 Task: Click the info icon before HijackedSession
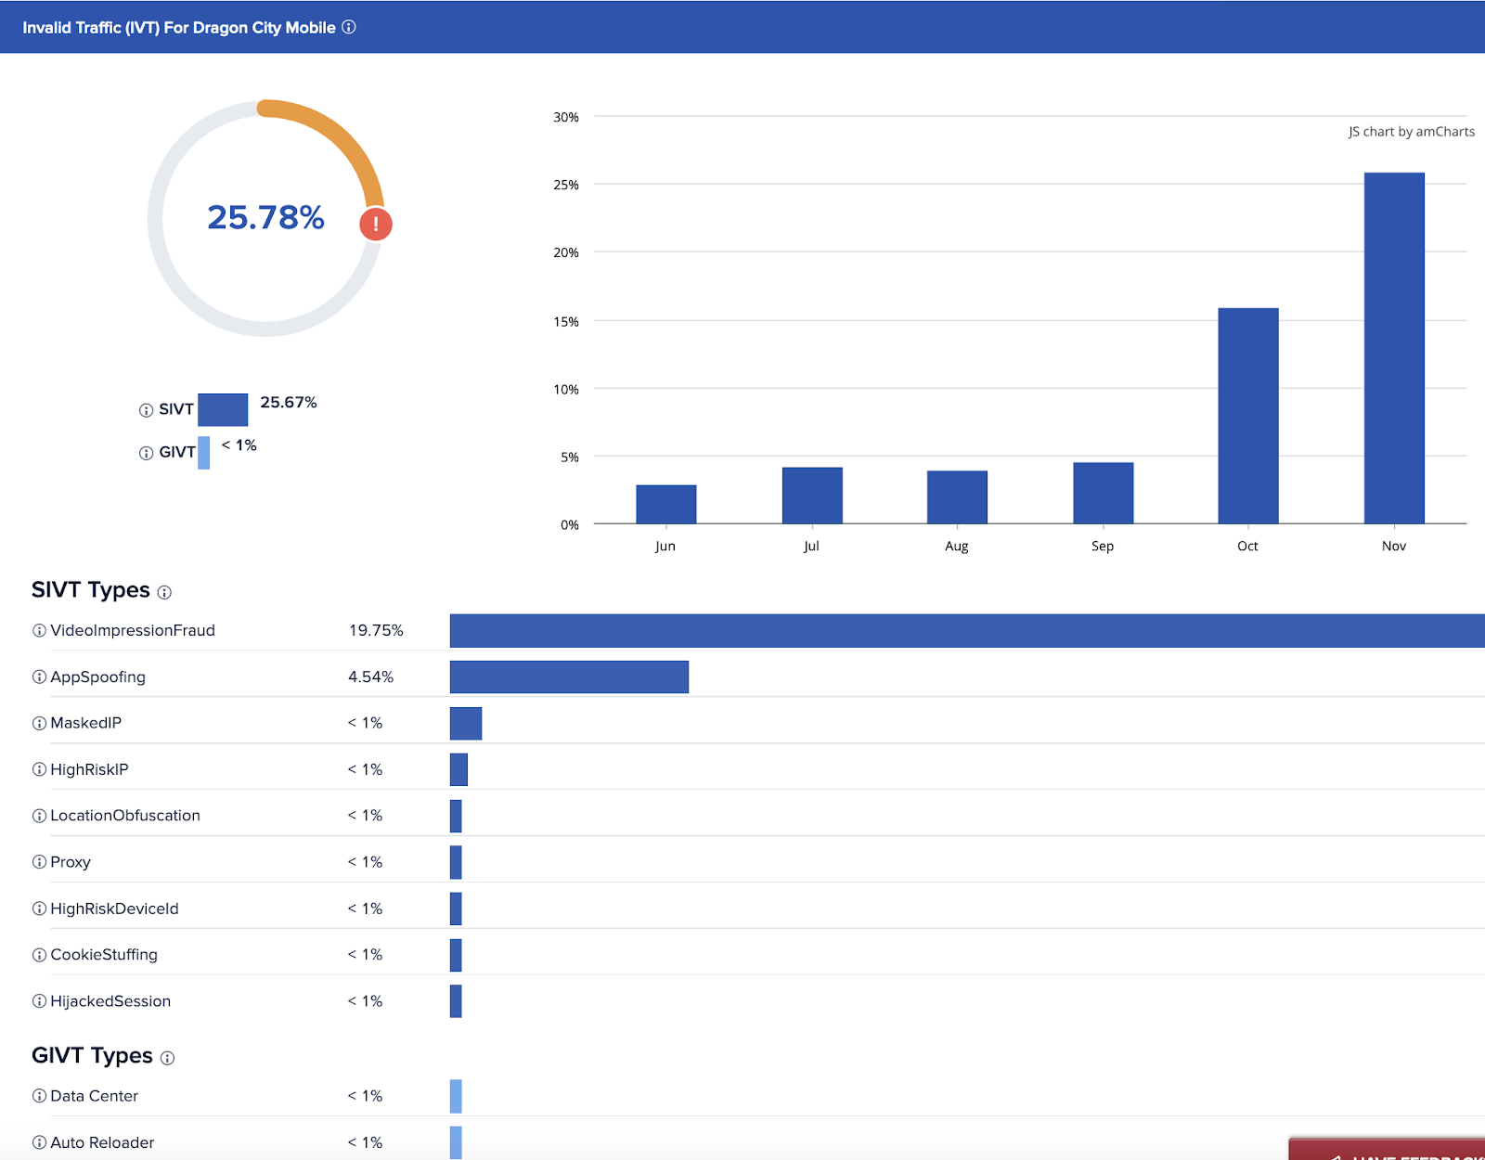point(39,1001)
